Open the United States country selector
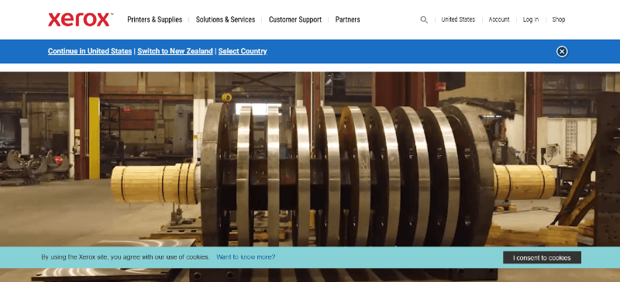Image resolution: width=620 pixels, height=282 pixels. tap(458, 19)
